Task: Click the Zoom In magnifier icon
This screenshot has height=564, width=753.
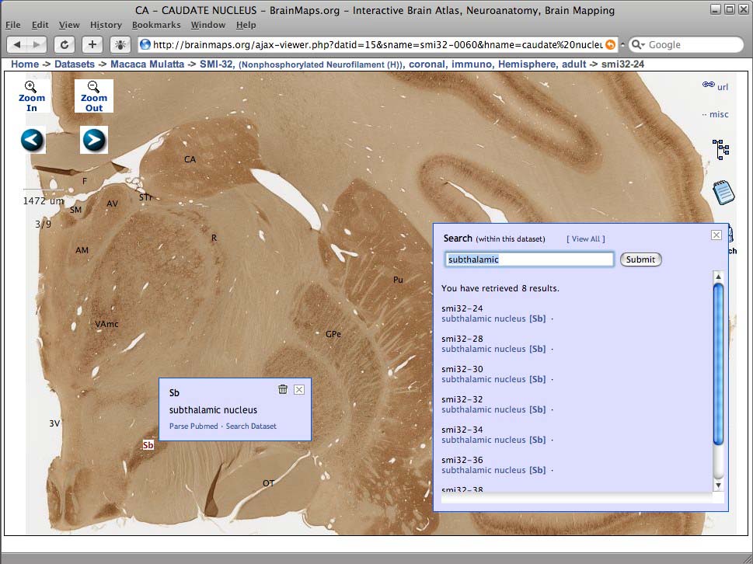Action: [31, 87]
